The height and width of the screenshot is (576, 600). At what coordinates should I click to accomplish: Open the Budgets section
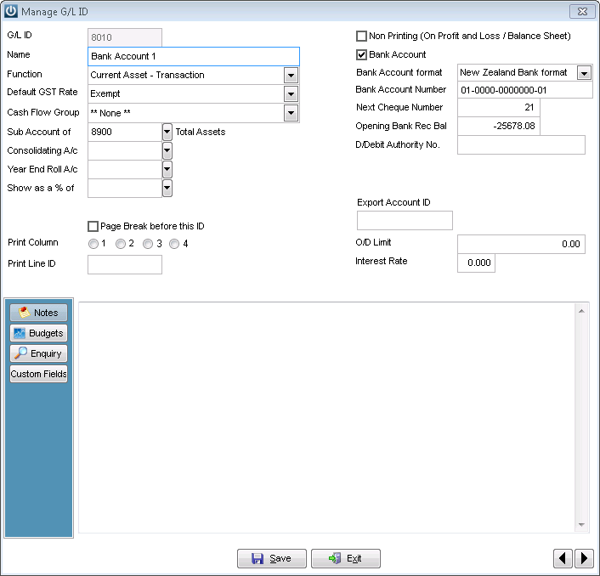(38, 333)
